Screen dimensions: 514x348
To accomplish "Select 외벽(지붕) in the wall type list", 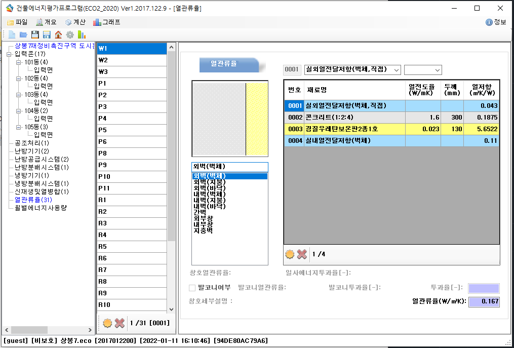I will point(210,182).
